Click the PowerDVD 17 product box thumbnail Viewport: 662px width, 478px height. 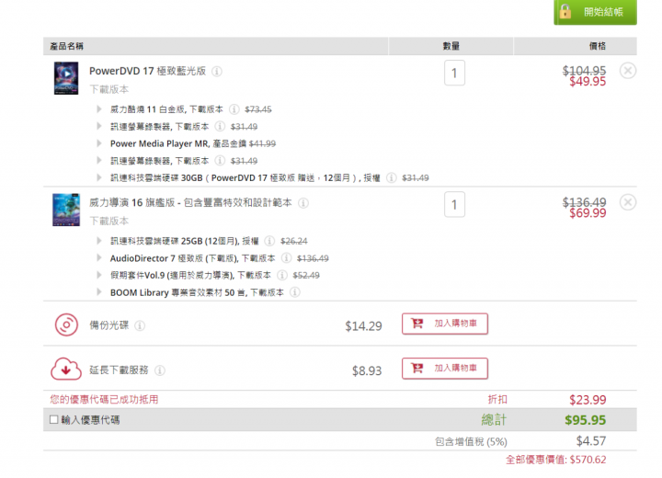point(66,78)
